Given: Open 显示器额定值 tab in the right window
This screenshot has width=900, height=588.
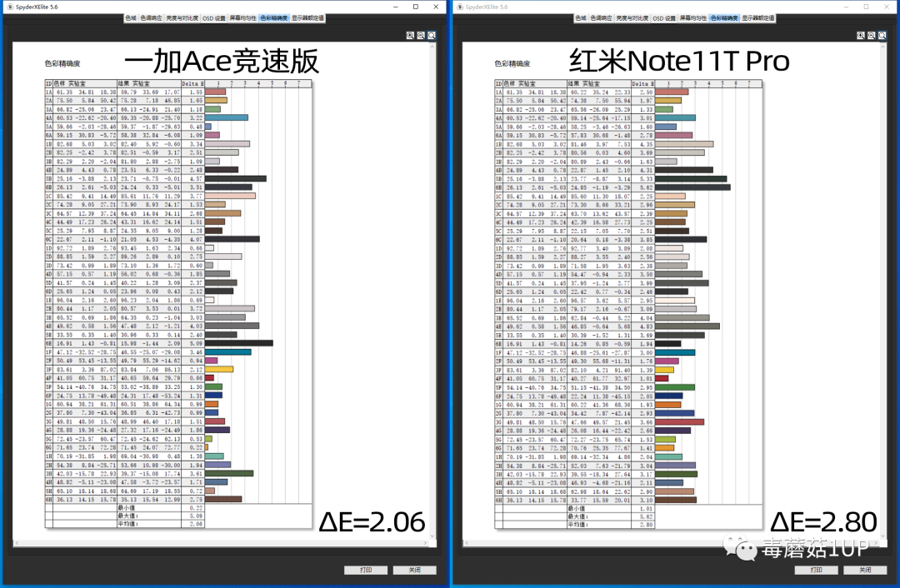Looking at the screenshot, I should 758,18.
